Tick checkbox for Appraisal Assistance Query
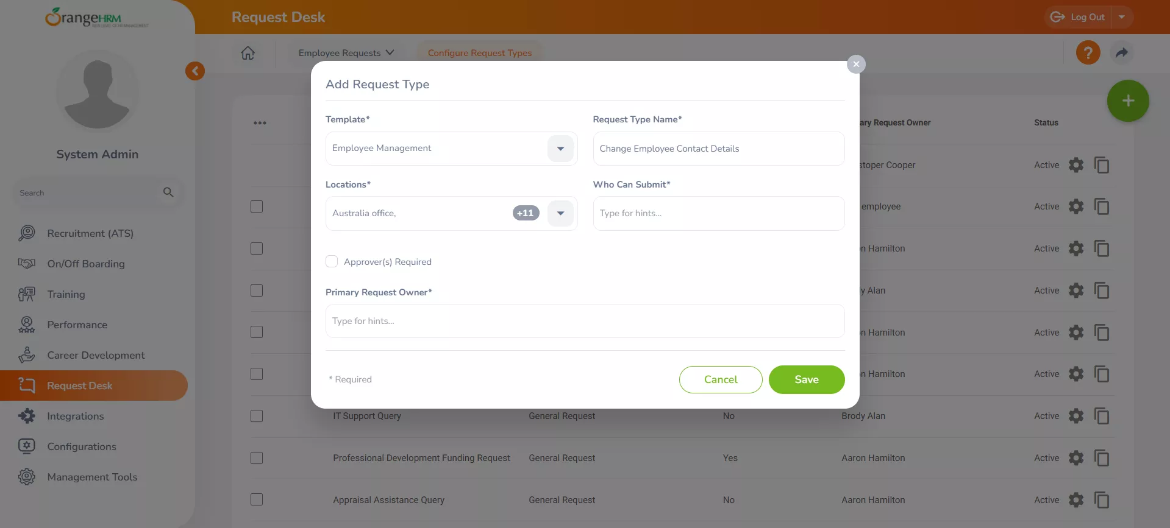 [257, 499]
